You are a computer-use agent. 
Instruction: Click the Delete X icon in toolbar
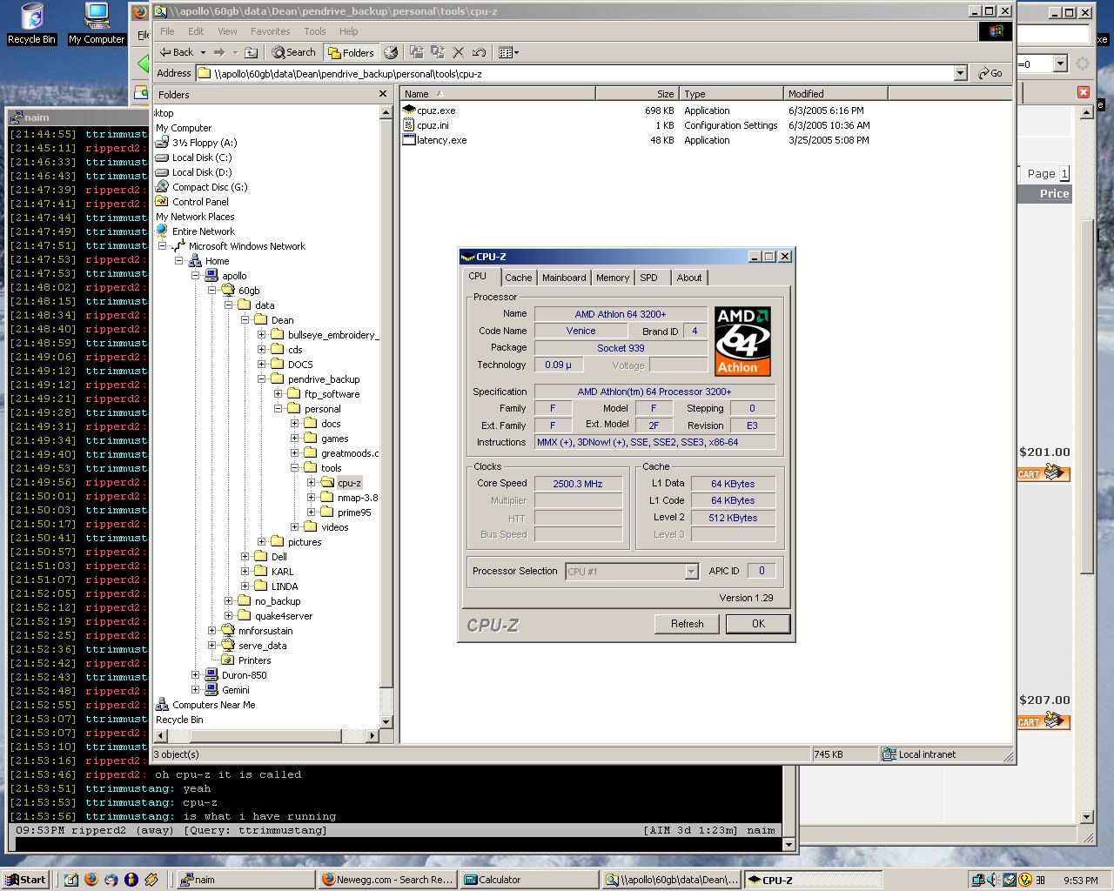[x=459, y=52]
